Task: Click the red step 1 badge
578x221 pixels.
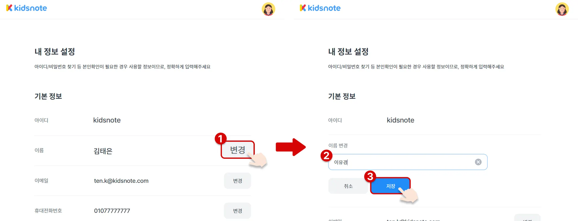Action: pyautogui.click(x=220, y=139)
